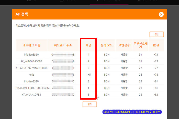
Task: Click the RSSI column header
Action: pos(156,45)
